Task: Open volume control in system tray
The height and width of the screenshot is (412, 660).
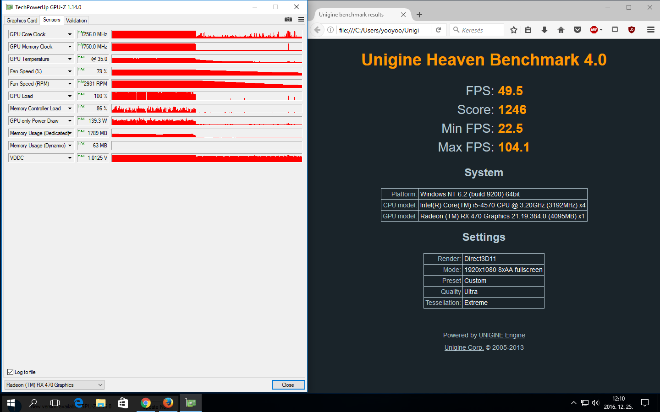Action: pyautogui.click(x=595, y=403)
